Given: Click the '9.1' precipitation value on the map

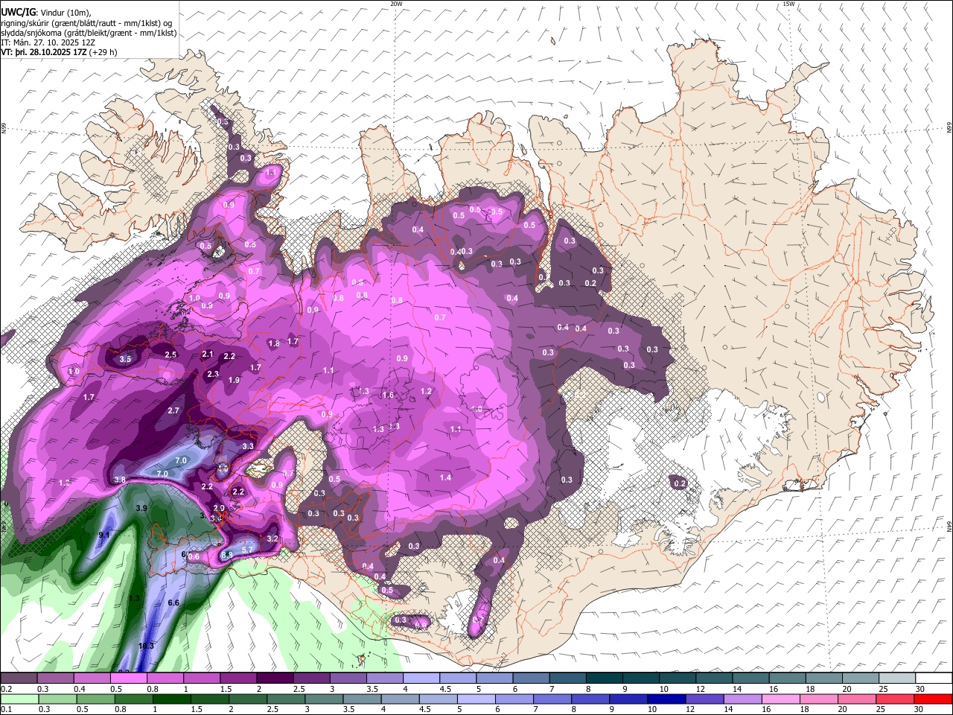Looking at the screenshot, I should pyautogui.click(x=104, y=535).
